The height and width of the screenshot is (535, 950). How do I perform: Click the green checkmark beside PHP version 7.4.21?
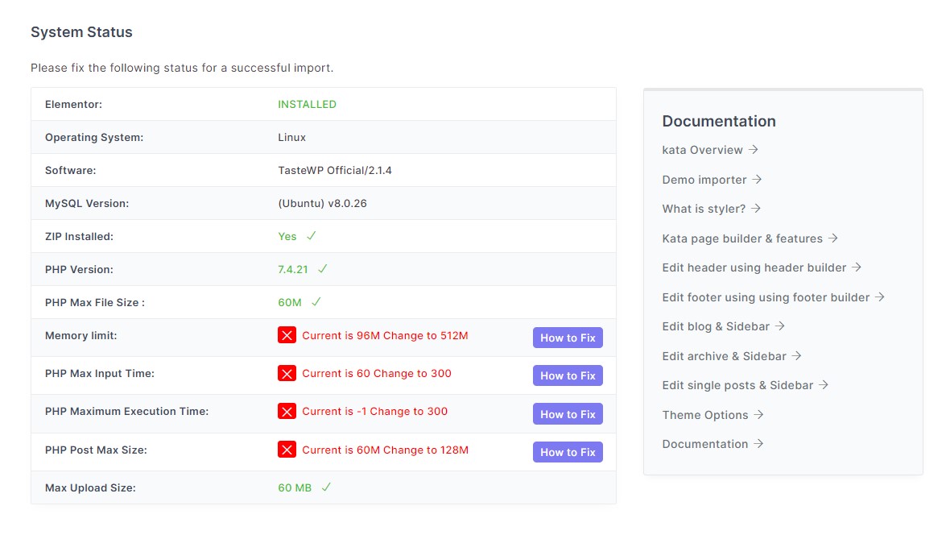tap(323, 269)
